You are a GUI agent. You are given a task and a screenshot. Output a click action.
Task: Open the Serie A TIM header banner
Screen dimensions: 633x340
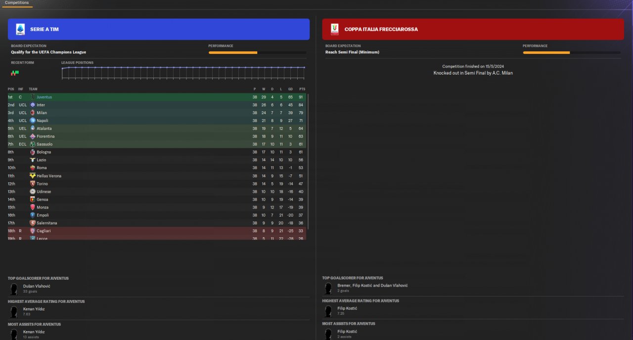coord(159,29)
